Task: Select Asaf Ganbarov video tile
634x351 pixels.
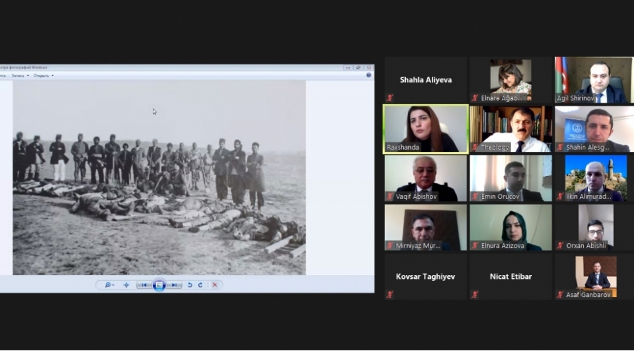Action: point(594,277)
